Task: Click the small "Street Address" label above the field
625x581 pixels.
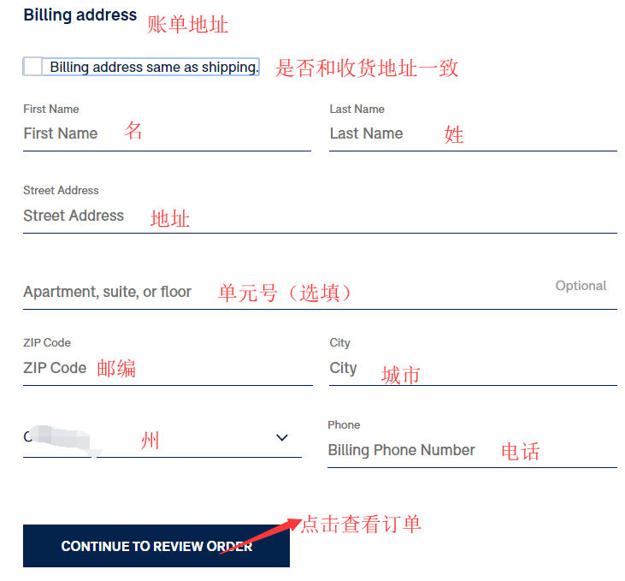Action: (x=61, y=190)
